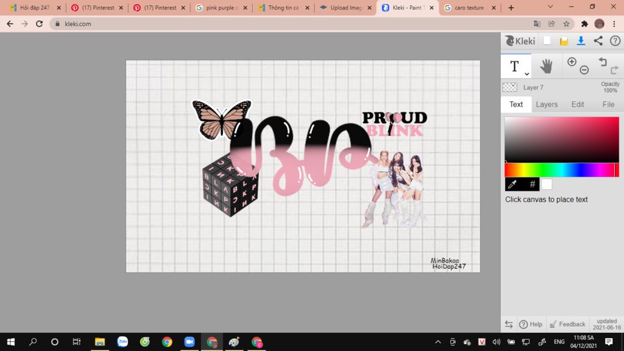This screenshot has height=351, width=624.
Task: Click the white secondary color swatch
Action: (547, 184)
